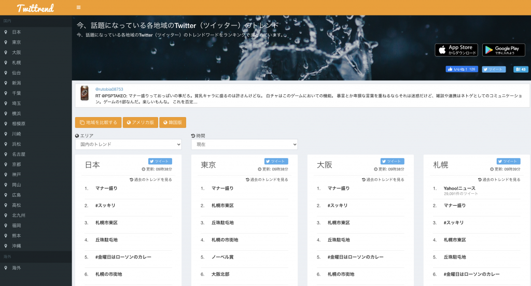Viewport: 531px width, 286px height.
Task: Open the 時間 dropdown 現在
Action: tap(245, 145)
